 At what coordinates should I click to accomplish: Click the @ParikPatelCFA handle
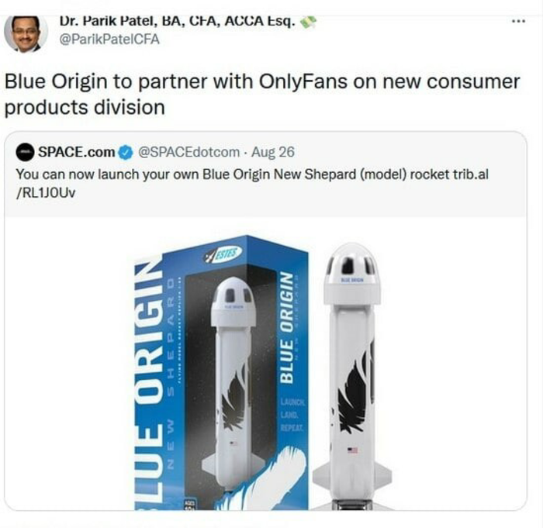pyautogui.click(x=109, y=39)
